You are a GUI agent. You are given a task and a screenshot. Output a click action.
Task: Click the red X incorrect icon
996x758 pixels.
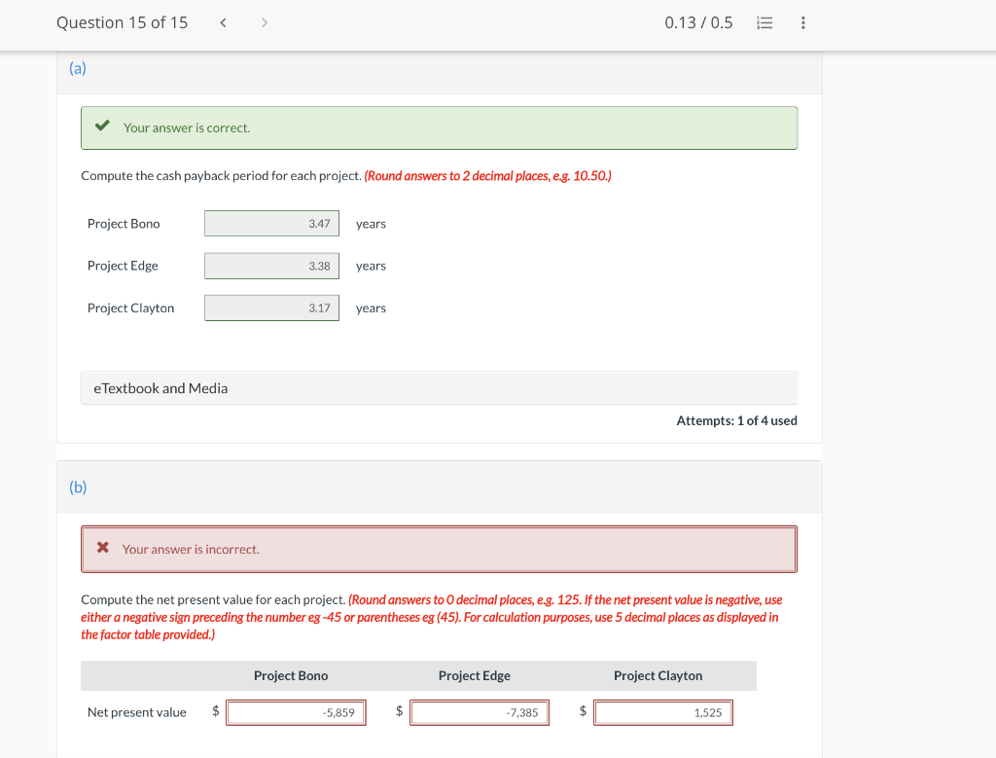(x=102, y=547)
